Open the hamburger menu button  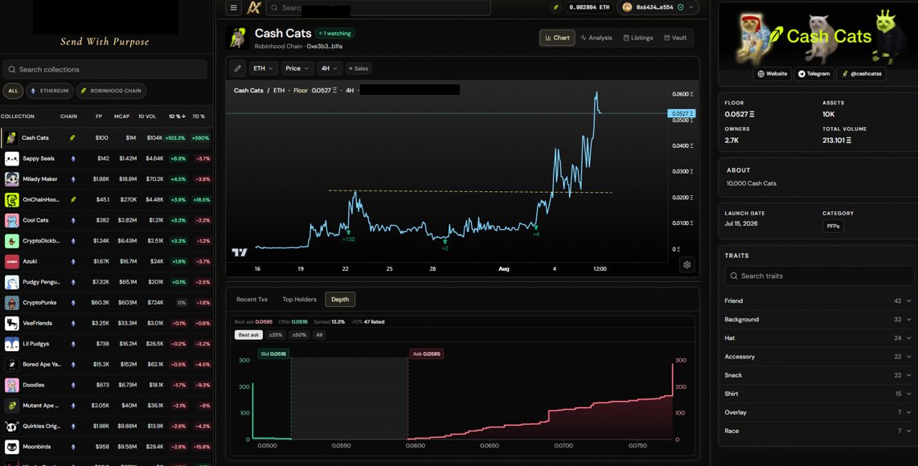pyautogui.click(x=234, y=7)
